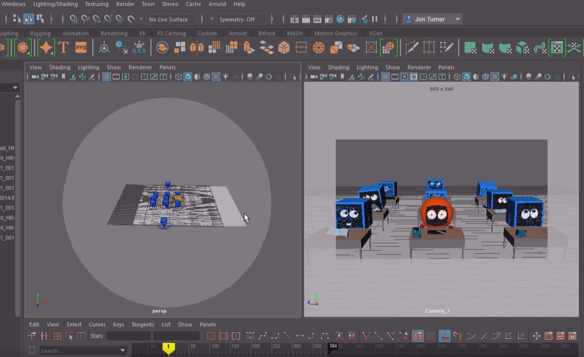Image resolution: width=584 pixels, height=357 pixels.
Task: Click the Mirror shelf icon with two boxes
Action: (x=197, y=48)
